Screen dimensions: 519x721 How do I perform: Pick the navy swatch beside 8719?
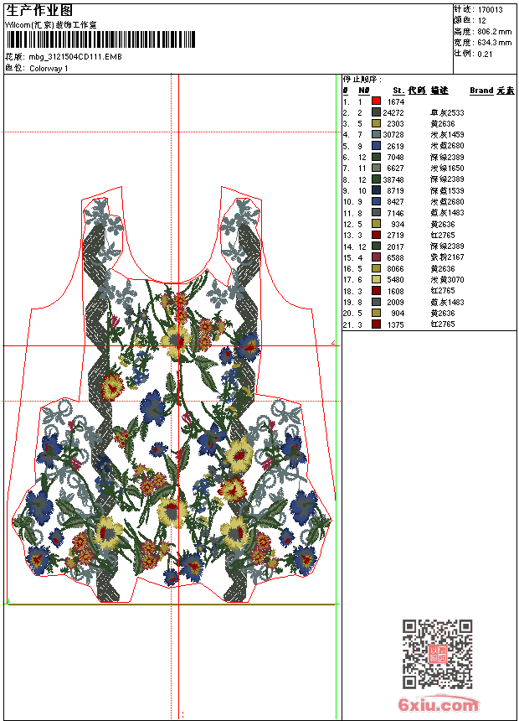click(376, 190)
